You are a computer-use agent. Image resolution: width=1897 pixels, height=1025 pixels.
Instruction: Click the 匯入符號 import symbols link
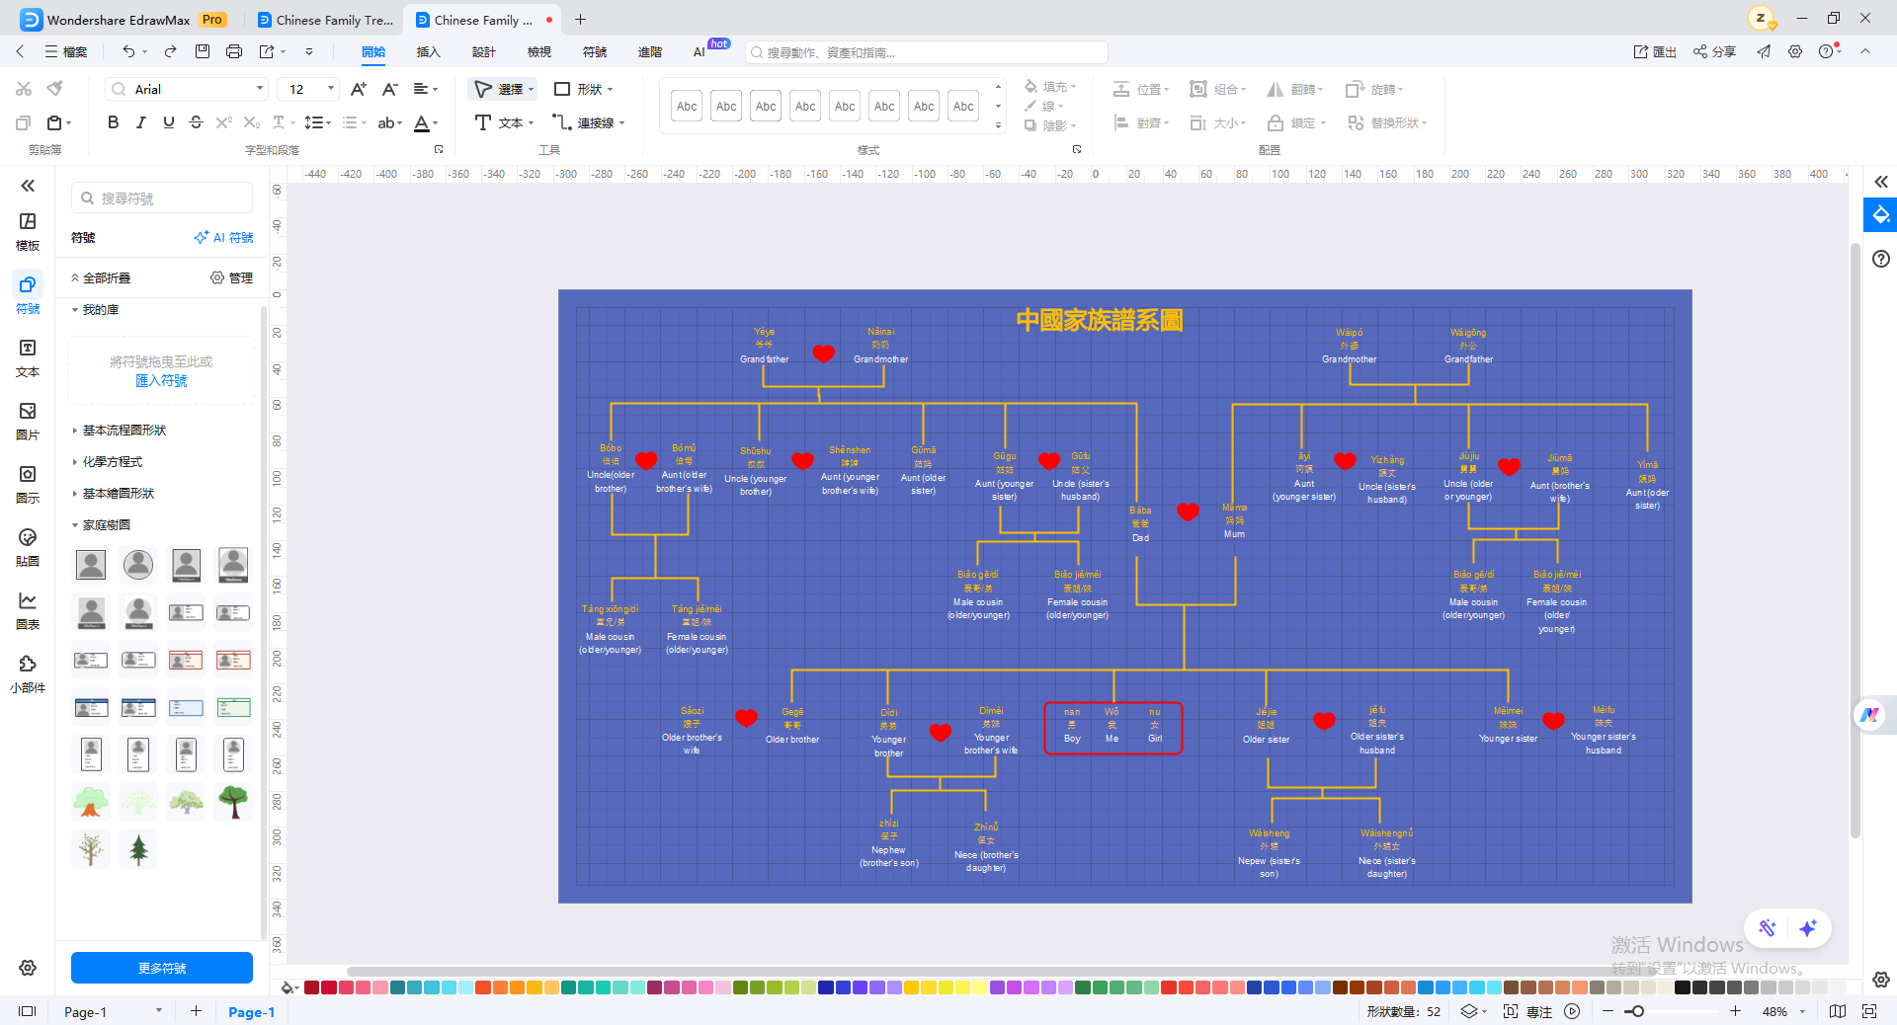pos(161,381)
